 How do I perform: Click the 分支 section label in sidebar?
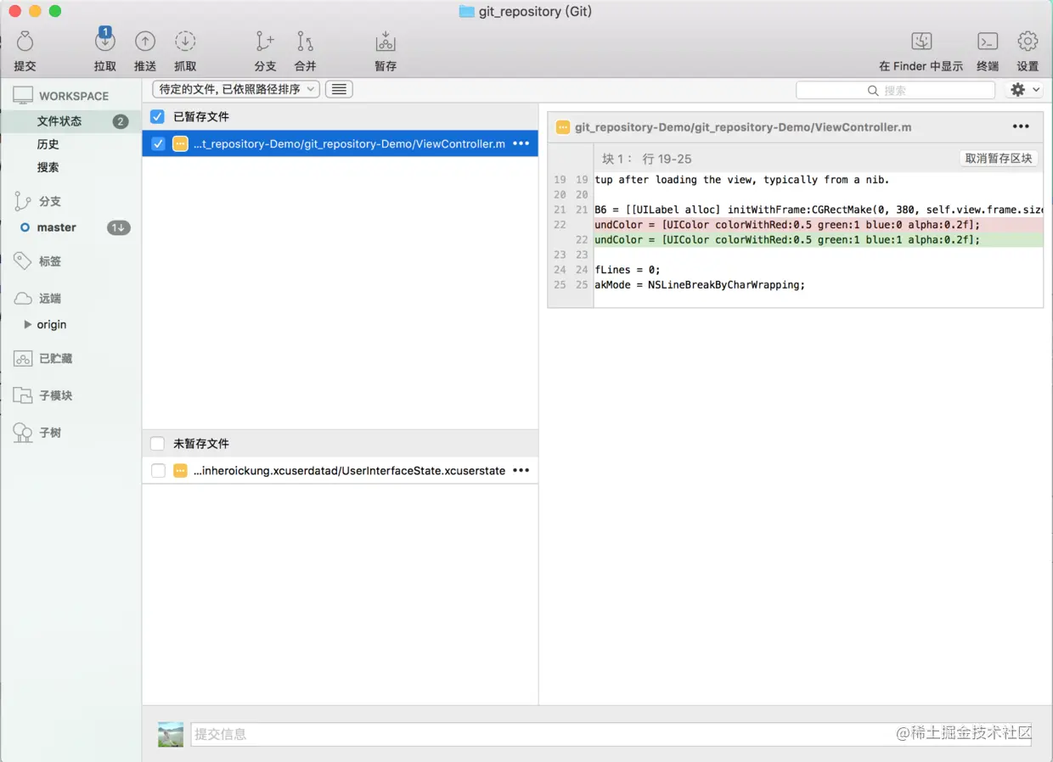[x=50, y=201]
